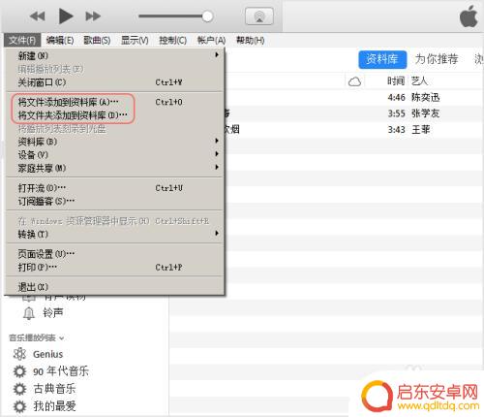This screenshot has height=417, width=484.
Task: Choose 退出(X) menu entry
Action: pyautogui.click(x=115, y=287)
